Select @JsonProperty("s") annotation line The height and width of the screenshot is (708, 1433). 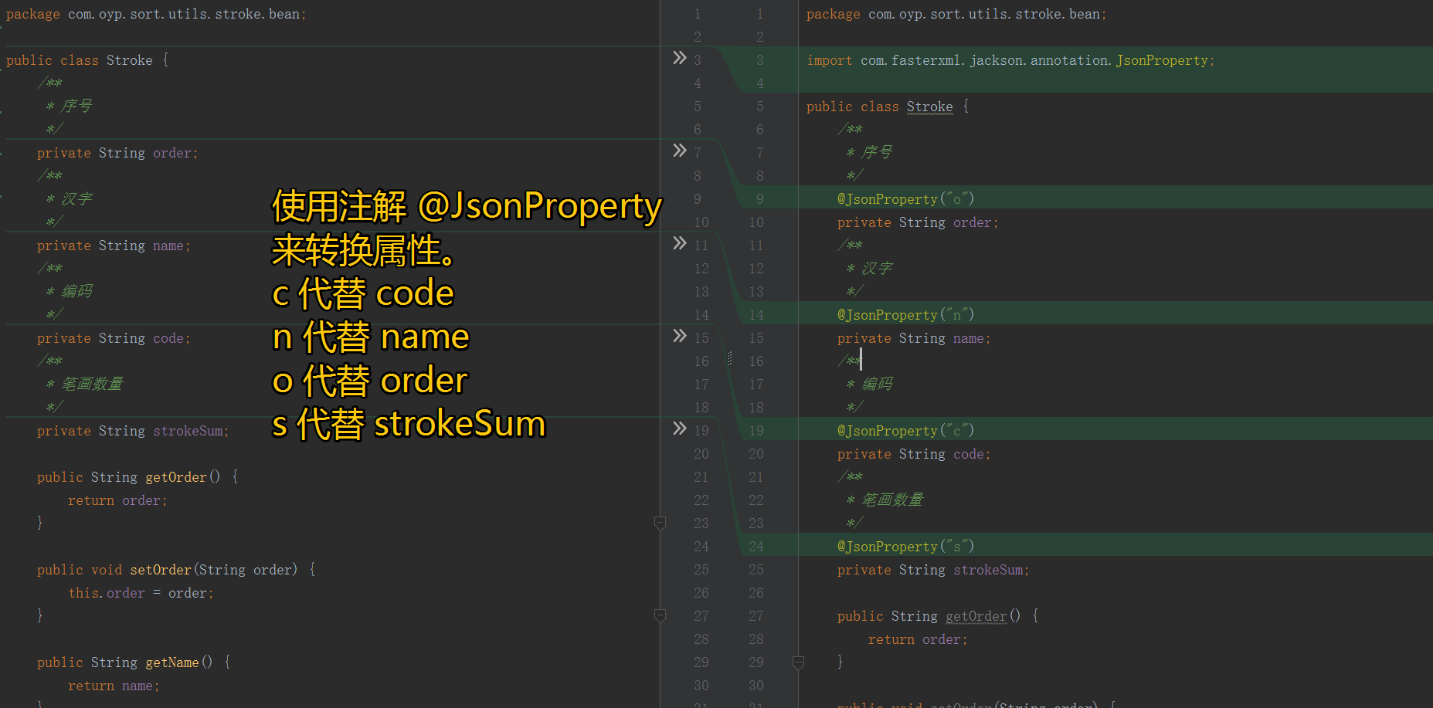(x=905, y=547)
